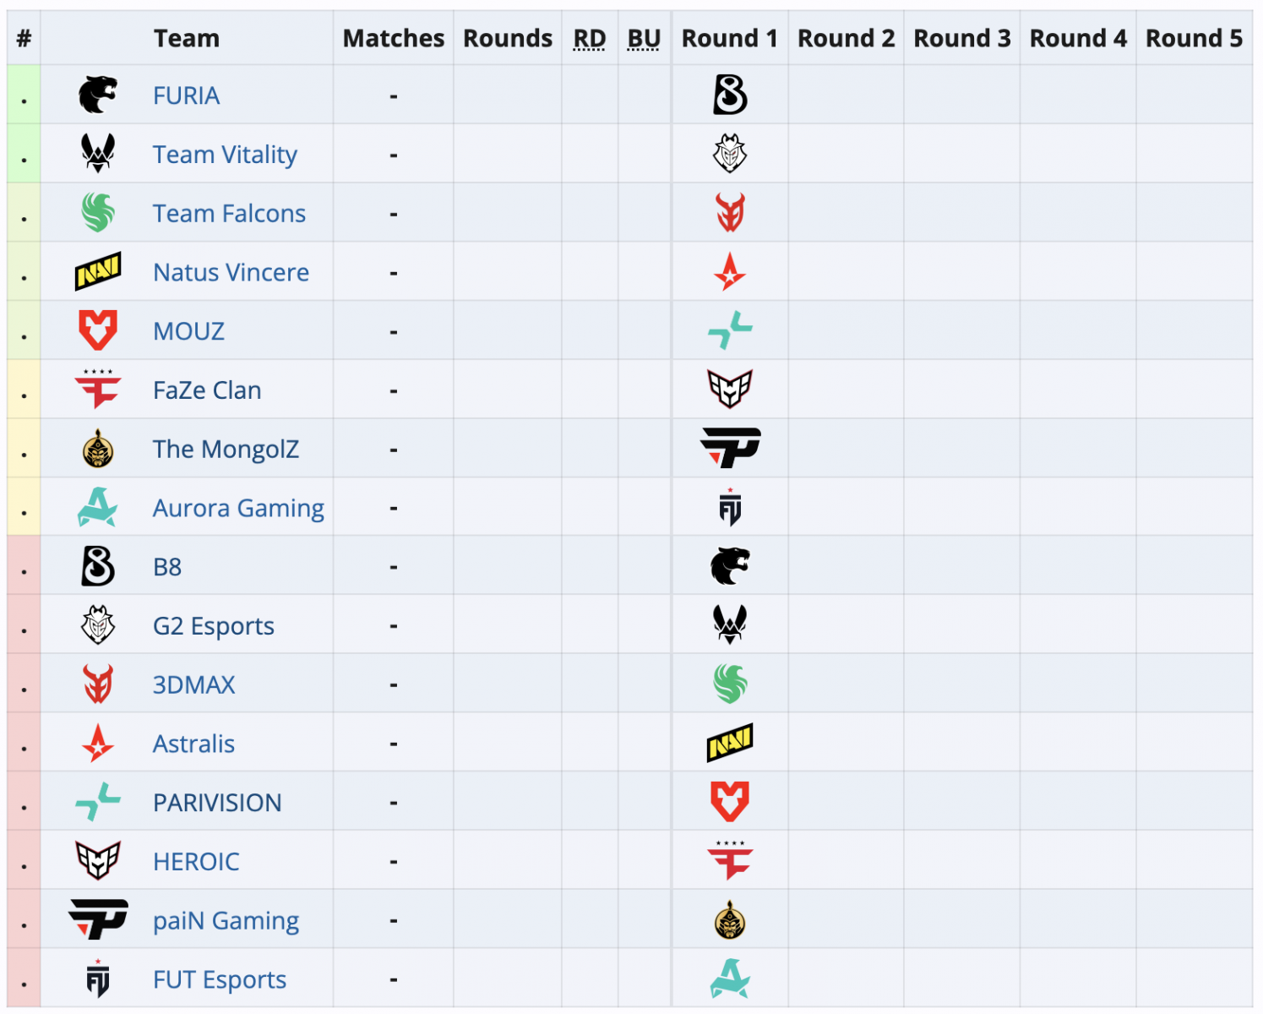Click Aurora logo in FUT Esports' Round 1 cell

730,979
